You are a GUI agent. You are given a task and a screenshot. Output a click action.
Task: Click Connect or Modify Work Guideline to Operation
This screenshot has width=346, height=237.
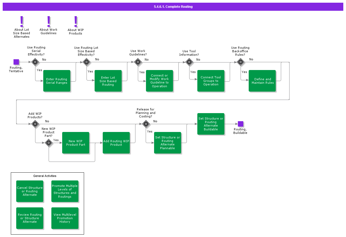click(x=159, y=81)
